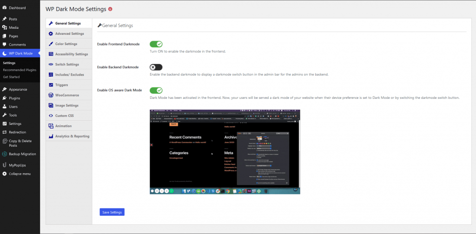Click the Color Settings brush icon
476x234 pixels.
click(x=51, y=44)
